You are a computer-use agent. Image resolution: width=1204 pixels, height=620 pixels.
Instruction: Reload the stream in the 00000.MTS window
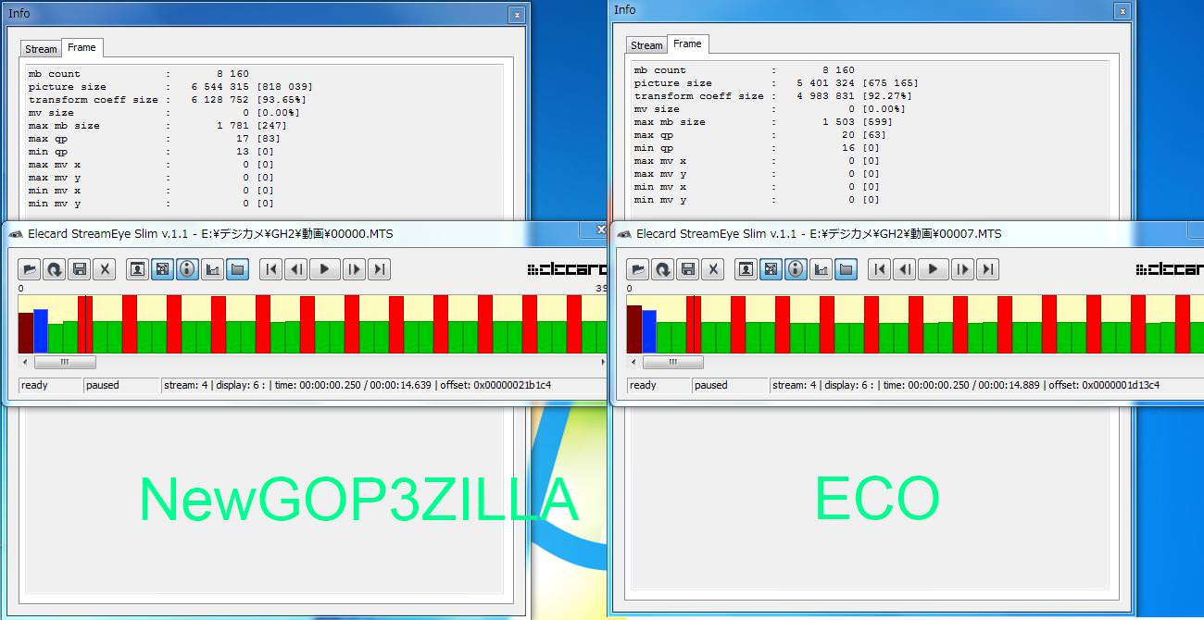[54, 269]
